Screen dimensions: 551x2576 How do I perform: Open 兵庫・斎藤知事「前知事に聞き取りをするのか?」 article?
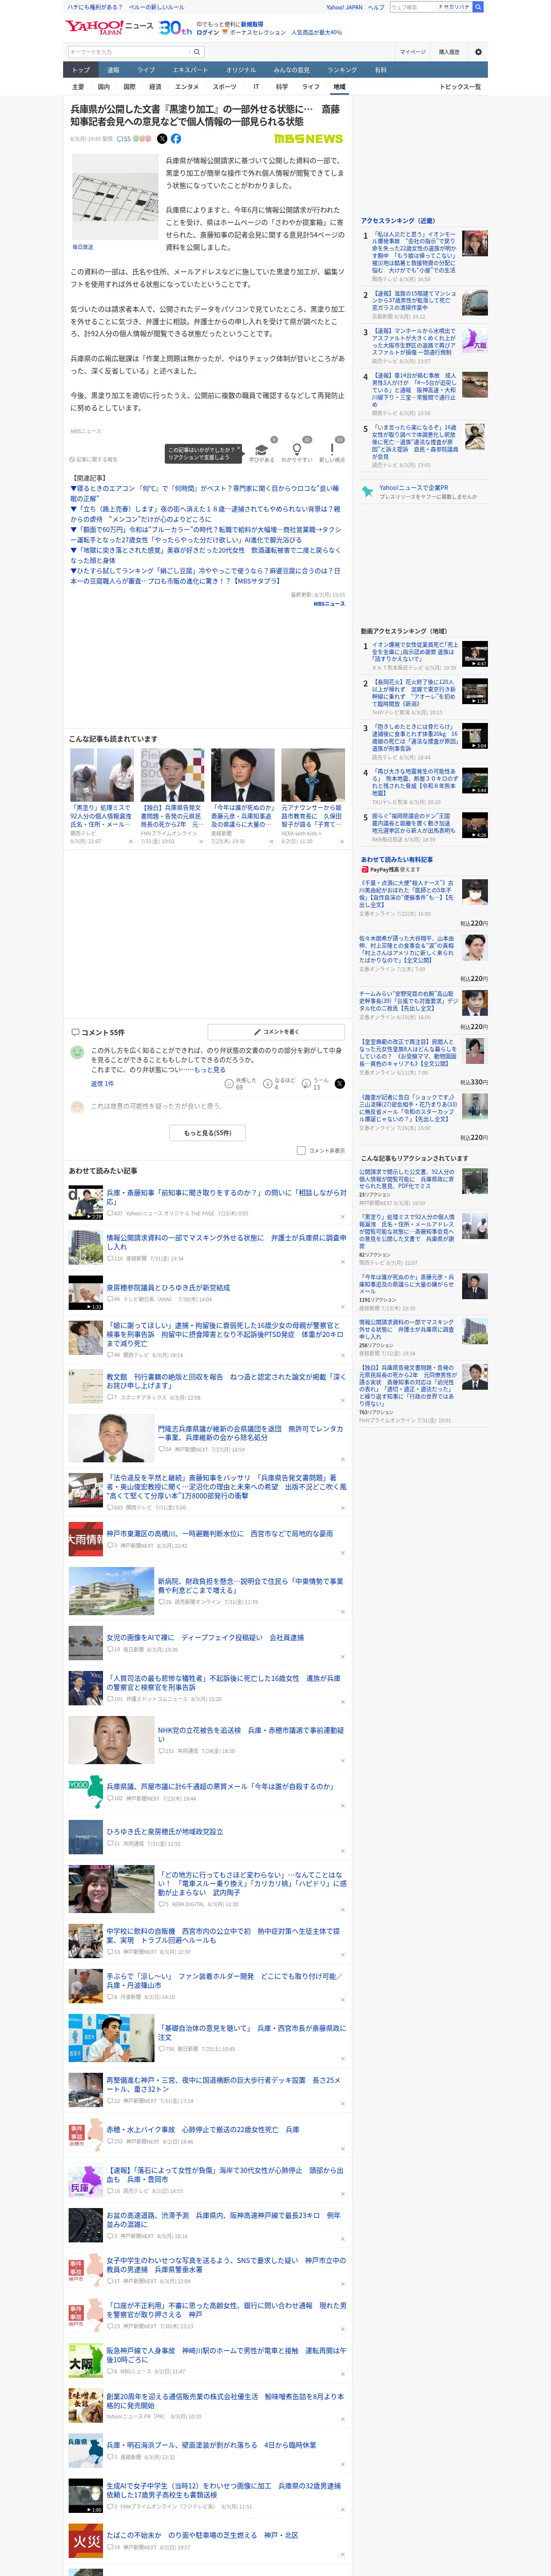226,1197
